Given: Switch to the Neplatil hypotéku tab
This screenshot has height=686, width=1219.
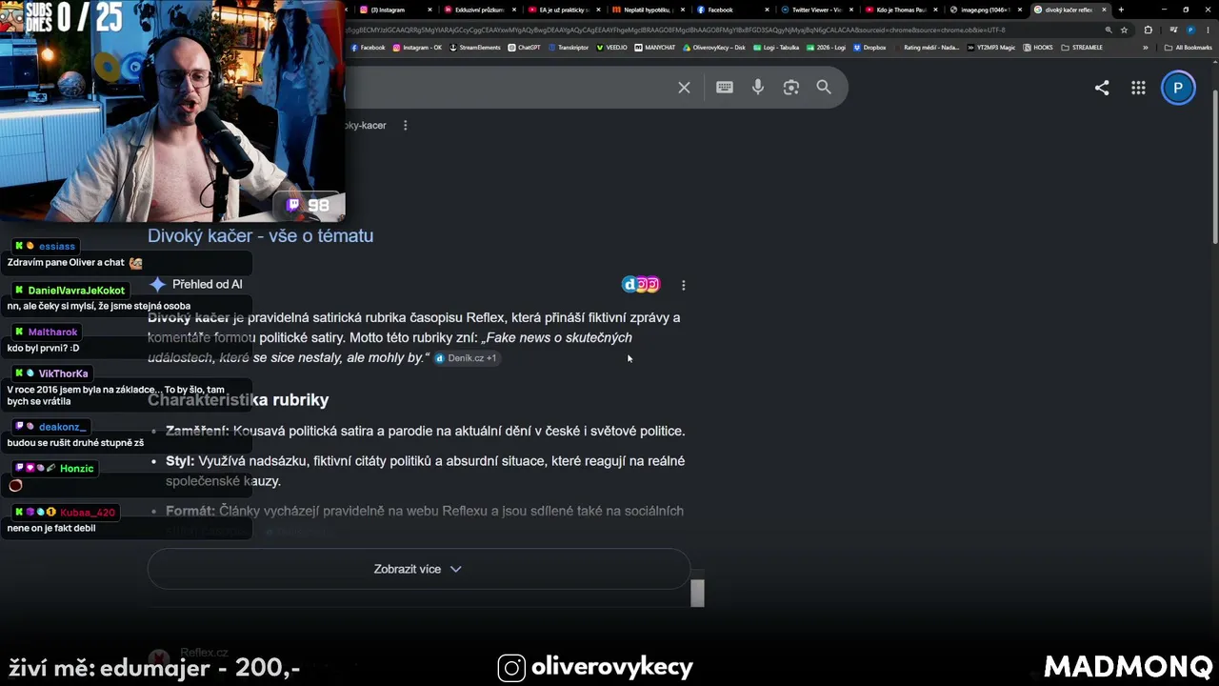Looking at the screenshot, I should tap(648, 10).
